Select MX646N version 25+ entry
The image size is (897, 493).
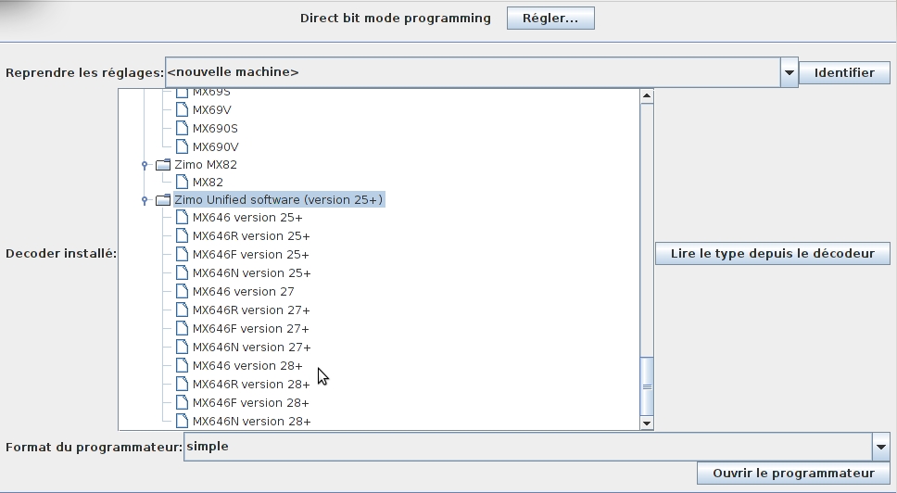point(252,273)
